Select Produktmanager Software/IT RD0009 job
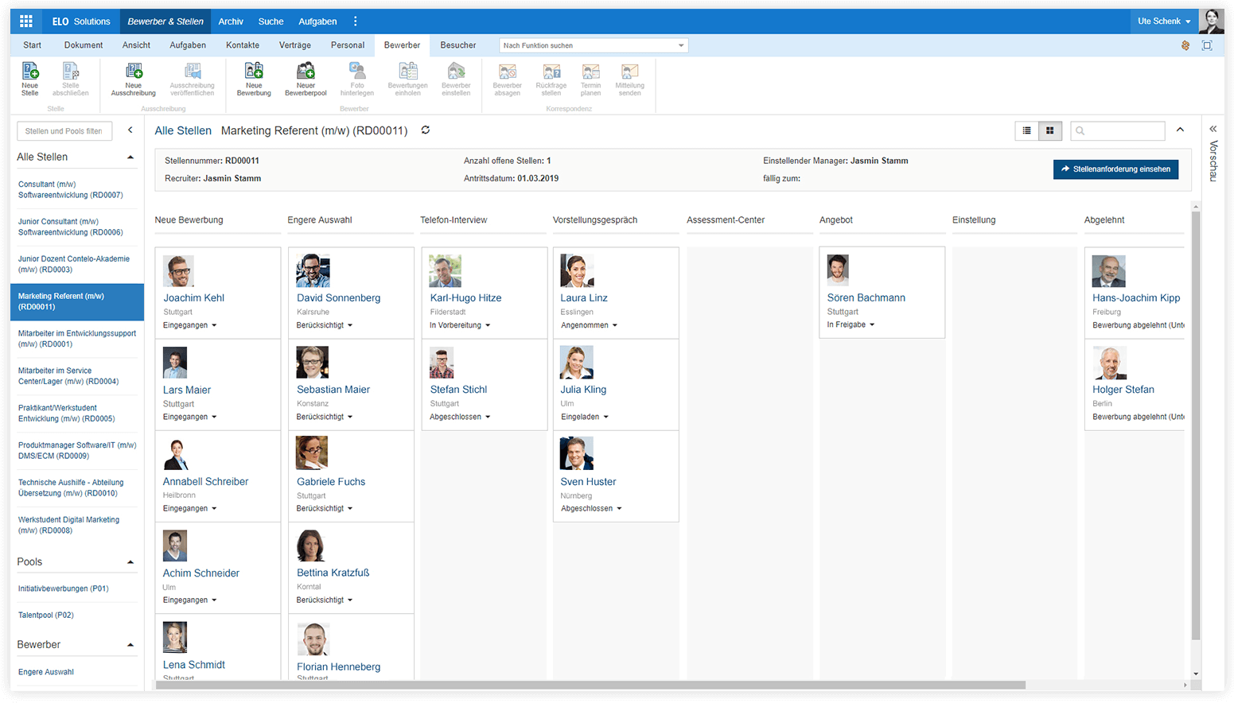1234x703 pixels. coord(77,451)
